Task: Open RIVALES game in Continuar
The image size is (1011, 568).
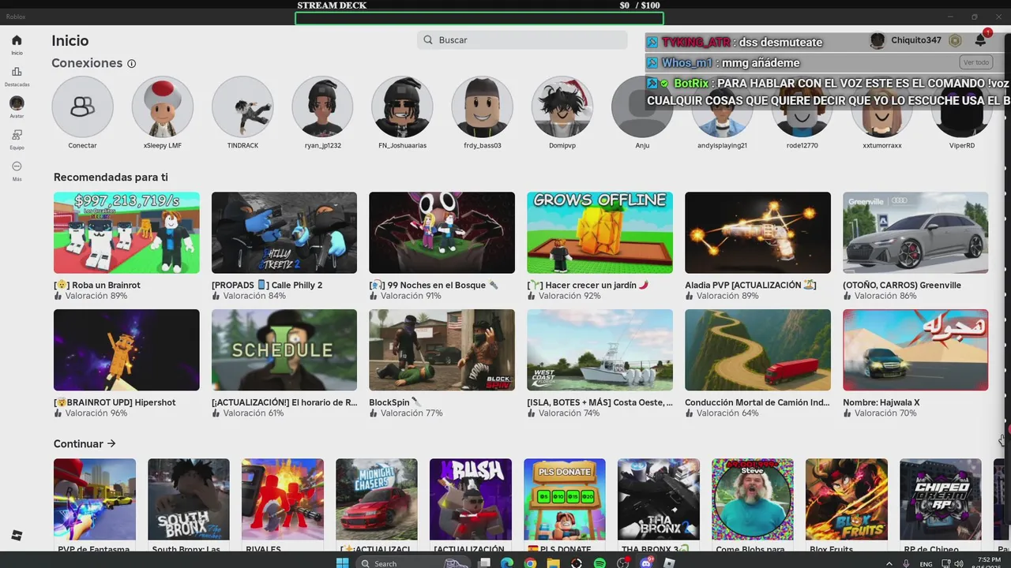Action: tap(283, 499)
